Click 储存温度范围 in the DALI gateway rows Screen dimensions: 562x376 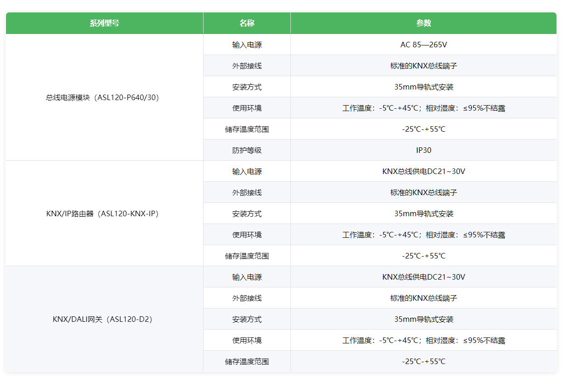coord(247,362)
